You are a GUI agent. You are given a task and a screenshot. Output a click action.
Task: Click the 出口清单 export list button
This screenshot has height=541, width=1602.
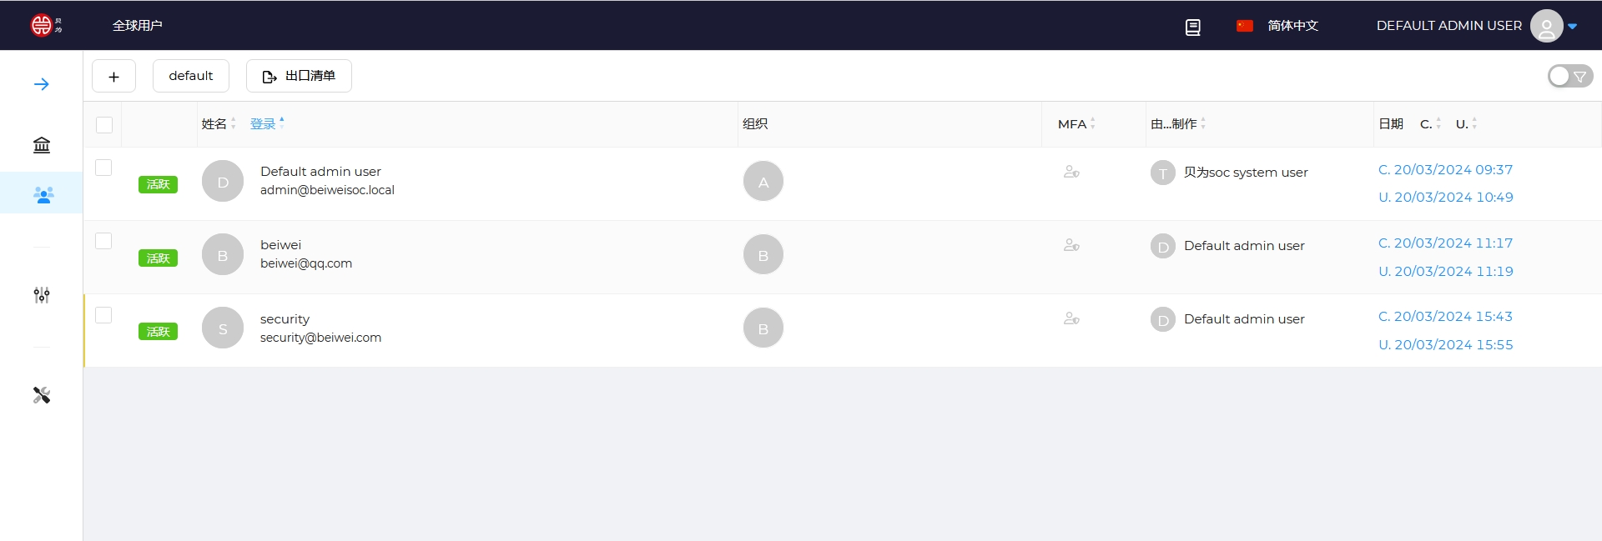[x=299, y=76]
